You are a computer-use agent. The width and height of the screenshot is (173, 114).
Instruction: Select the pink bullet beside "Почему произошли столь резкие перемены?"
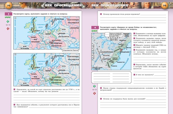click(x=101, y=14)
